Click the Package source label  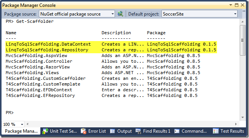click(x=20, y=14)
